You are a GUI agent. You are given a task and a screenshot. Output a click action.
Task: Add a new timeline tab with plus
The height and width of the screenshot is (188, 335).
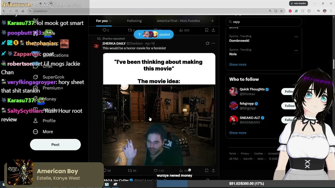tap(213, 21)
